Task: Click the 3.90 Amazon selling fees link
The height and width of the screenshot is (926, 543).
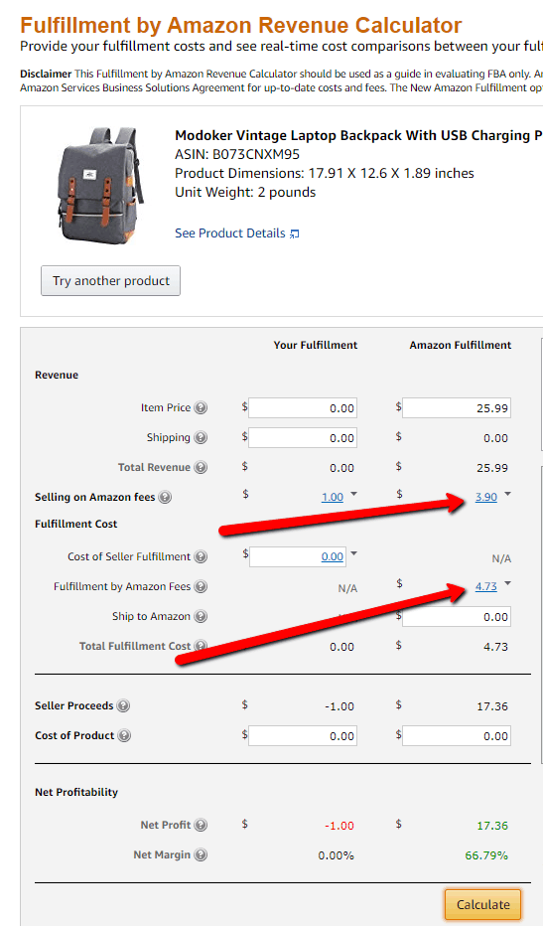Action: (x=486, y=497)
